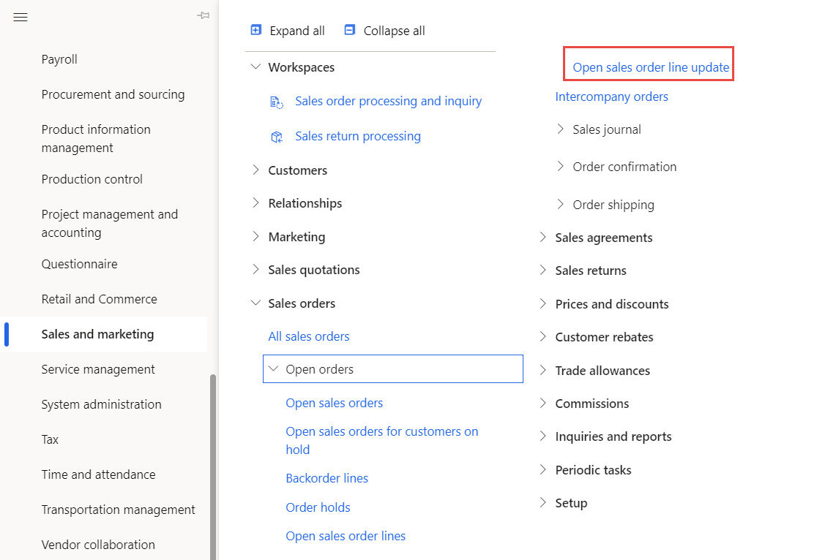Expand the Prices and discounts section

pyautogui.click(x=542, y=304)
